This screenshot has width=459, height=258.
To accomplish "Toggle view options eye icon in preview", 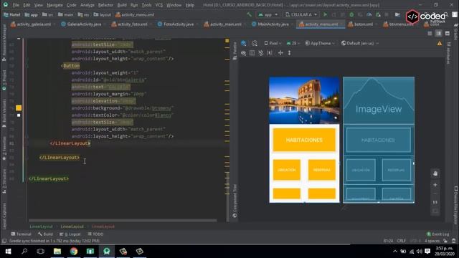I will click(x=243, y=53).
